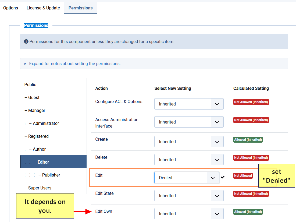Open the Options tab
296x222 pixels.
10,8
